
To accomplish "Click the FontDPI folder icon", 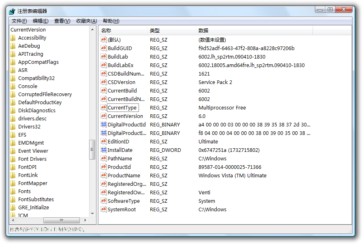I will point(13,167).
